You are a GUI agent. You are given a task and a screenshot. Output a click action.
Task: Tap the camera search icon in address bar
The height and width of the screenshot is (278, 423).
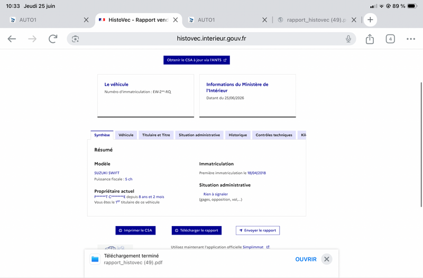pos(75,39)
